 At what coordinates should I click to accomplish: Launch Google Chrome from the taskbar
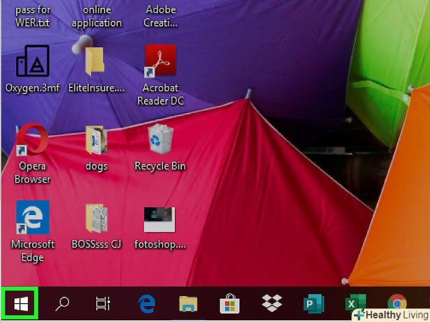pyautogui.click(x=396, y=304)
